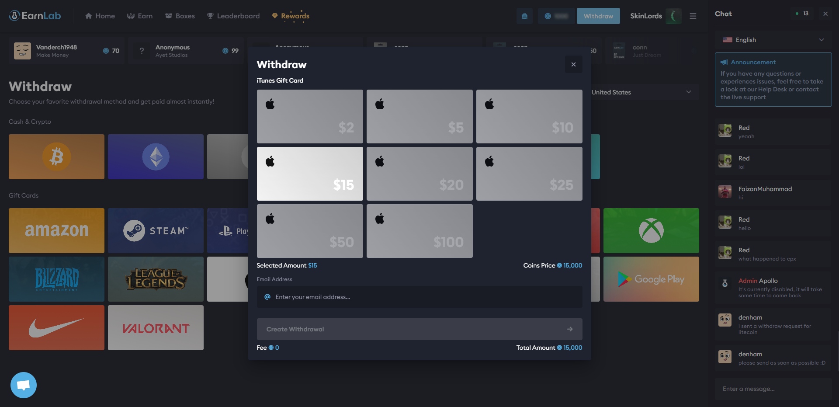Open the Rewards page
Image resolution: width=839 pixels, height=407 pixels.
[x=291, y=16]
